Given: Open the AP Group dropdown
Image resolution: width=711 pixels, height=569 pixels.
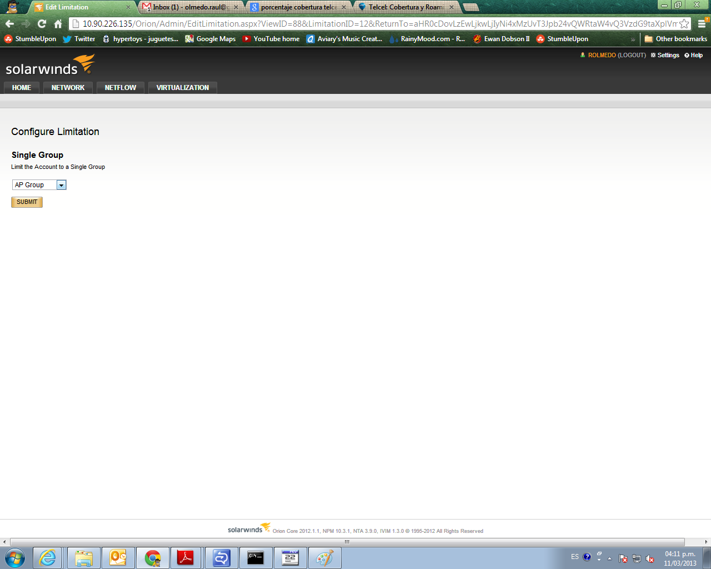Looking at the screenshot, I should [39, 185].
